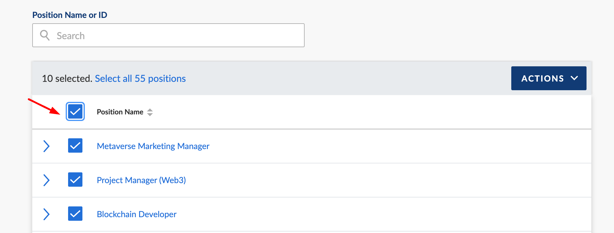Click the descending down triangle beside Position Name
Screen dimensions: 614x233
coord(150,114)
